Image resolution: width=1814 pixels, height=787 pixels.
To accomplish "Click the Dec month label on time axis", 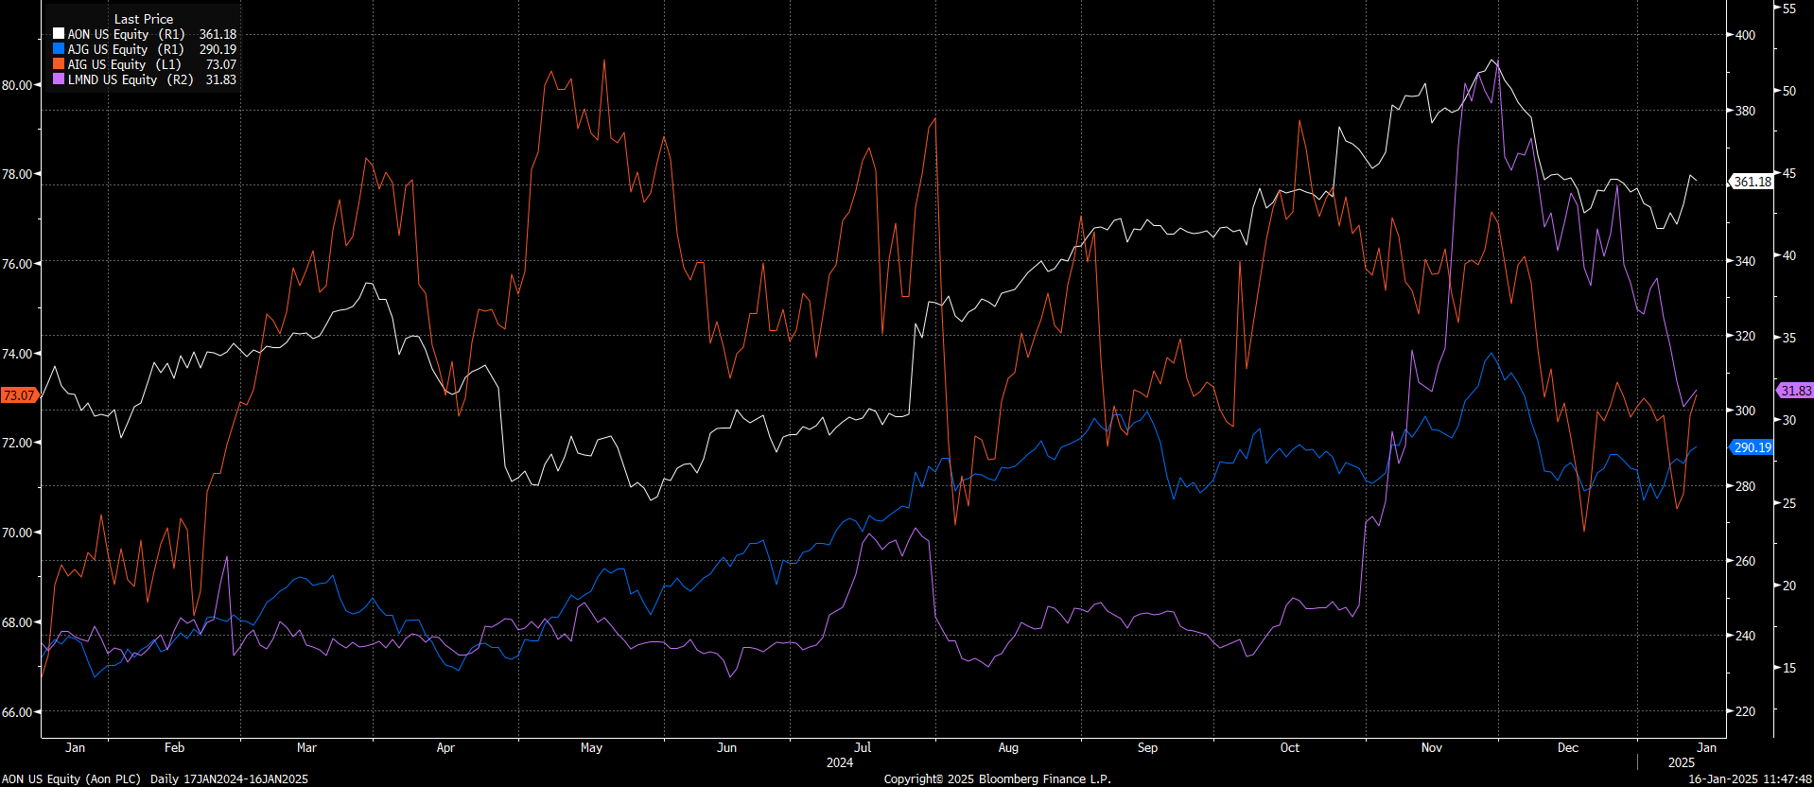I will pyautogui.click(x=1568, y=747).
